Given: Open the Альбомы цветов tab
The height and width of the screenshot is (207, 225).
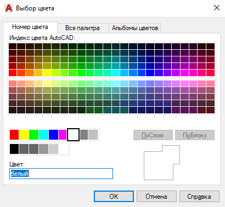Looking at the screenshot, I should pyautogui.click(x=135, y=28).
